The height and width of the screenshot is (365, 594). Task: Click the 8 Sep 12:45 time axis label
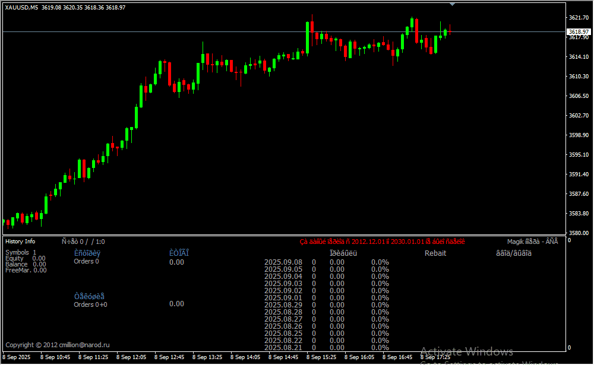(169, 357)
